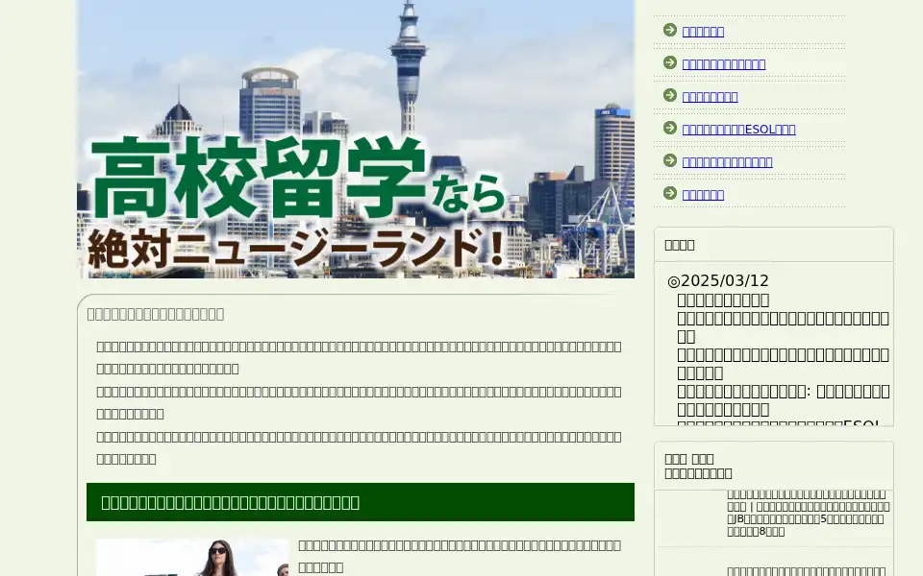Image resolution: width=923 pixels, height=576 pixels.
Task: Click the dark green section heading bar
Action: click(361, 502)
